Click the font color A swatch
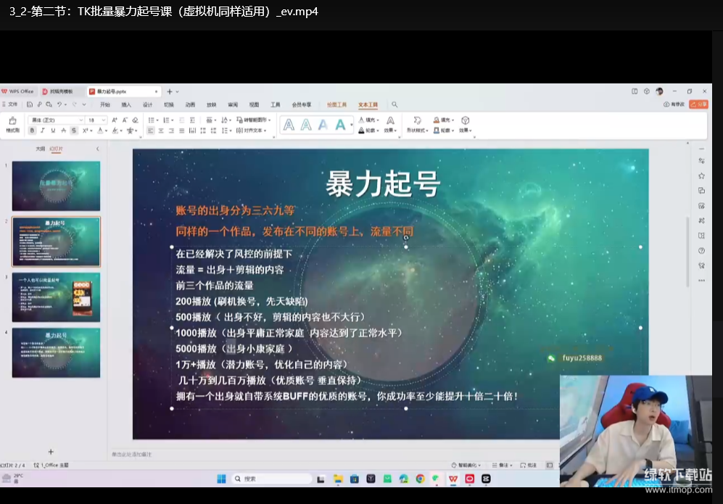This screenshot has height=504, width=723. click(102, 131)
